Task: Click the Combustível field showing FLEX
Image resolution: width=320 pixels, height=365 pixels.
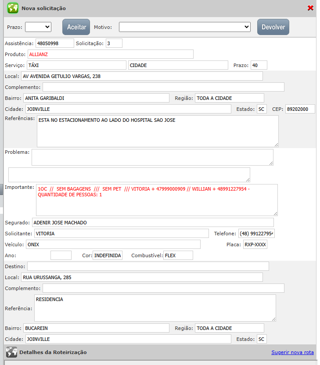Action: pos(178,255)
